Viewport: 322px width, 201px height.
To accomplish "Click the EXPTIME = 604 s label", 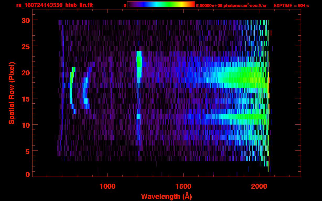I will click(291, 5).
